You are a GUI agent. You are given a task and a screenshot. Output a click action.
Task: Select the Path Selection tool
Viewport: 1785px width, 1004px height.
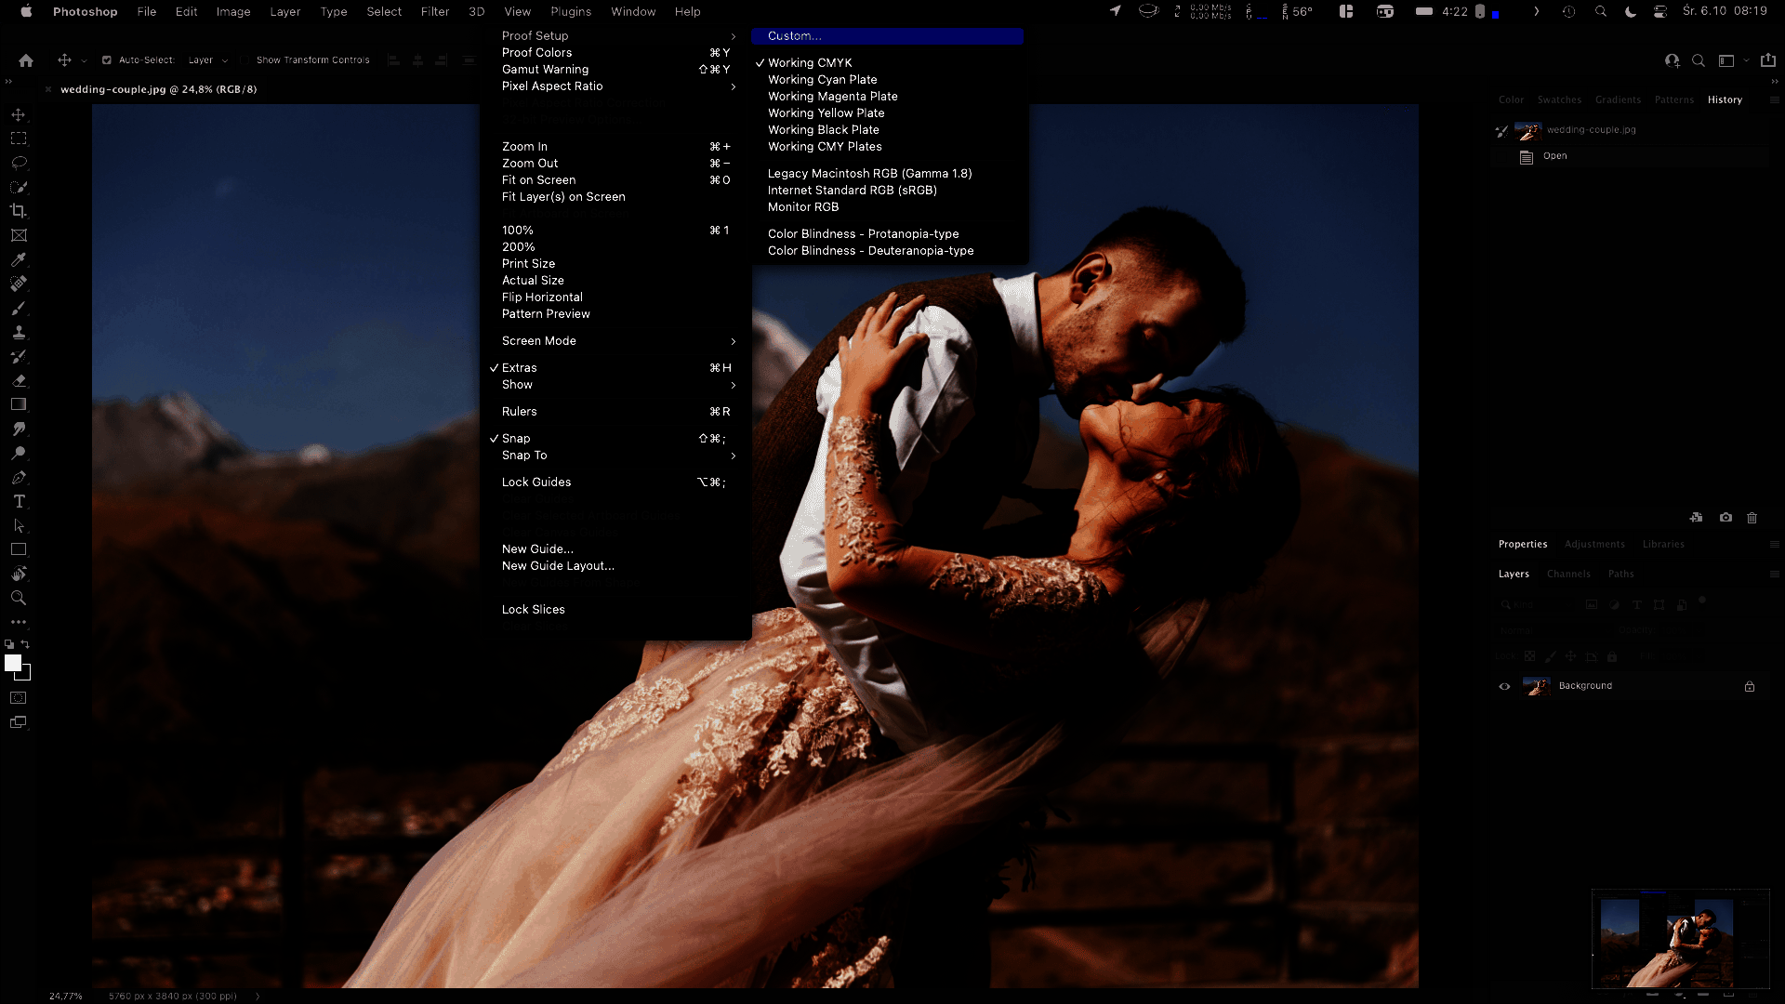tap(19, 525)
